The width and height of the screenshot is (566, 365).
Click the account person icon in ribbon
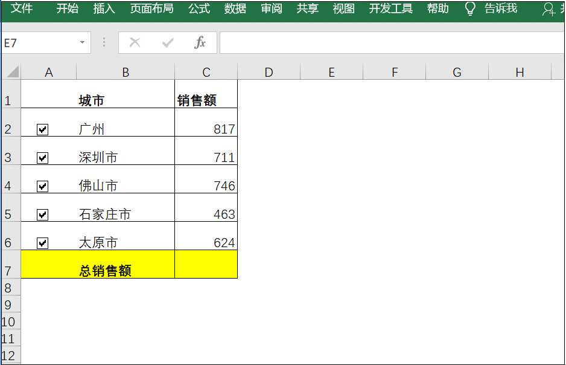(x=548, y=10)
